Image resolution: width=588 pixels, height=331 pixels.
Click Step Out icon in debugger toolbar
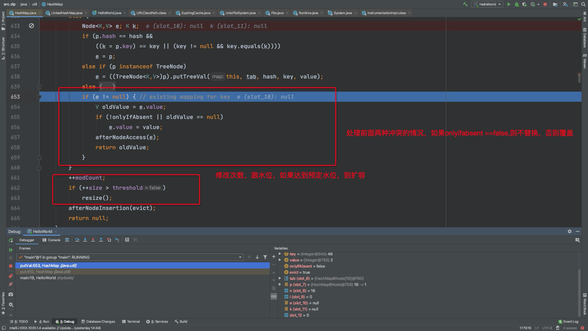pos(101,240)
